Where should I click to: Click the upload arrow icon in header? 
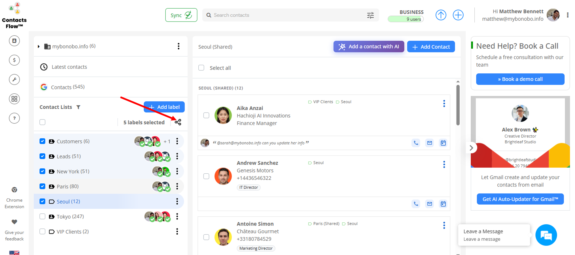441,15
